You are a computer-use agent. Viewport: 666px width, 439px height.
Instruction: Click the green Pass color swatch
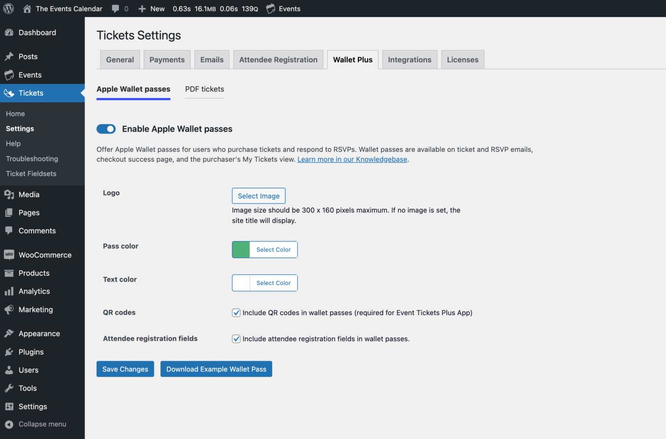coord(240,249)
